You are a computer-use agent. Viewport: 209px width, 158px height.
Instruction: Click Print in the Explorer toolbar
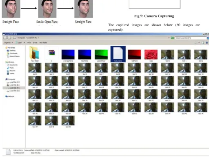click(x=29, y=42)
